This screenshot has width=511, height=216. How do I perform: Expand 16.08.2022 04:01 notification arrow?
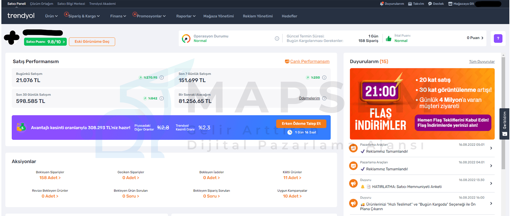point(491,166)
